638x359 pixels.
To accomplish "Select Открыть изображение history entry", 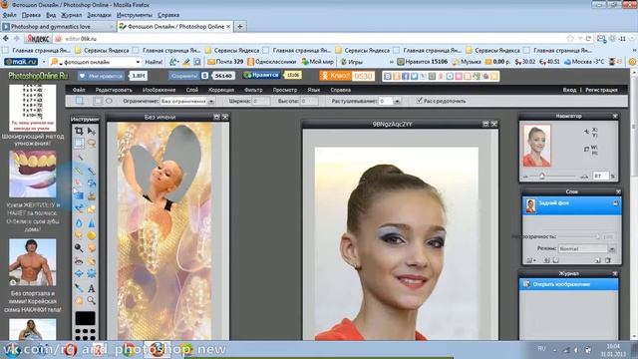I will pos(568,284).
